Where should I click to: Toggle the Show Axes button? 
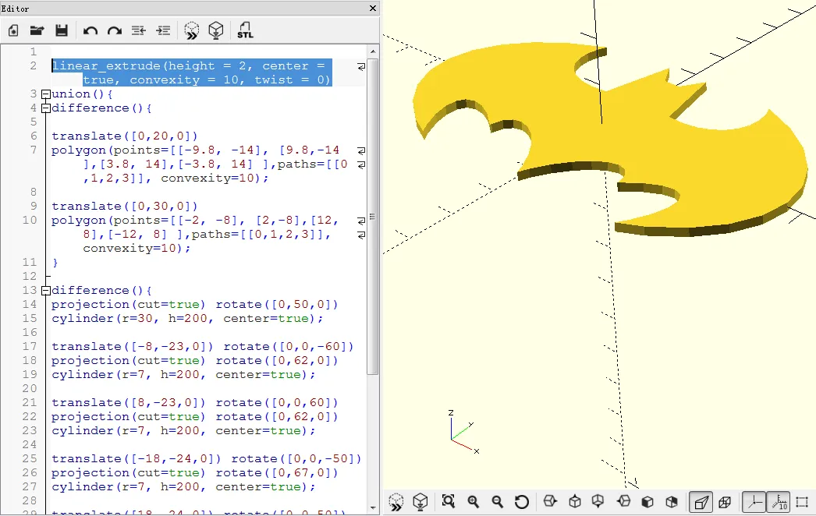[754, 502]
